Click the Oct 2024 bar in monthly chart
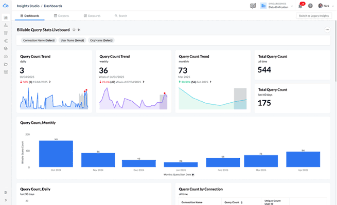 click(x=56, y=154)
